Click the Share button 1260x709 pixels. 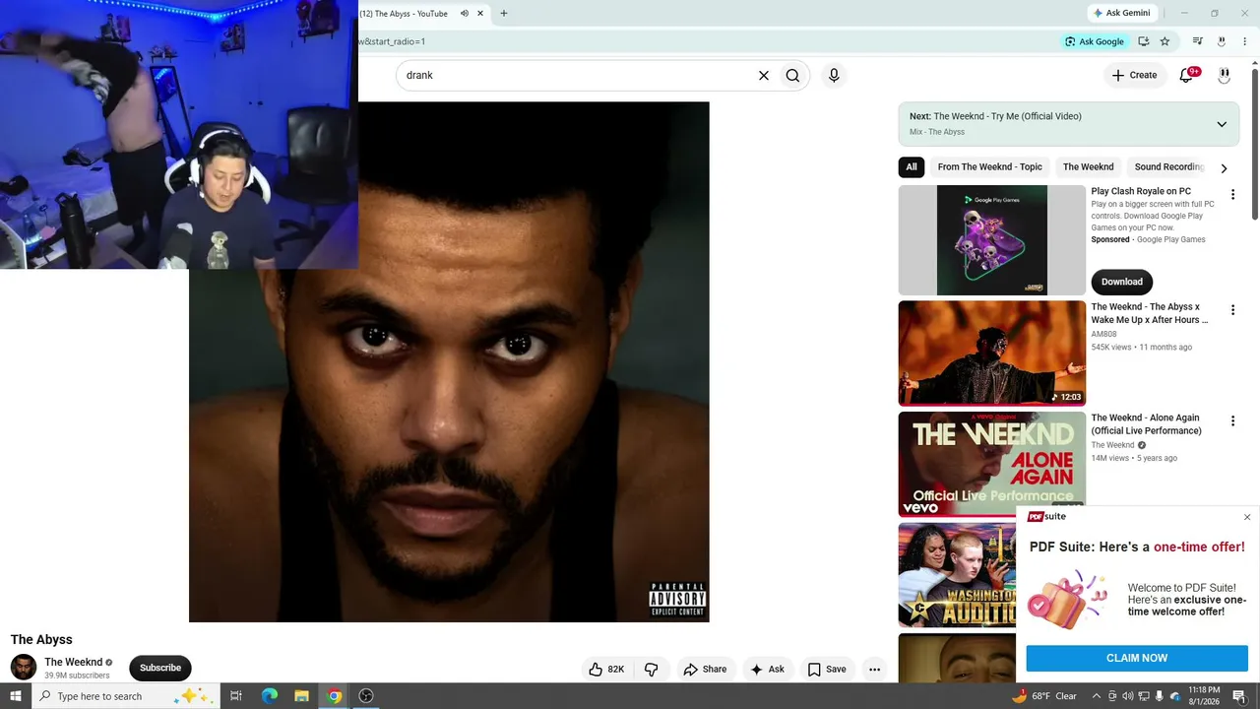pyautogui.click(x=705, y=670)
